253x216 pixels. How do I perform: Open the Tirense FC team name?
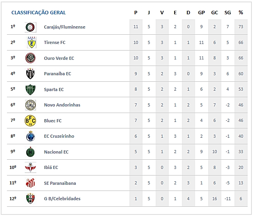click(x=54, y=42)
